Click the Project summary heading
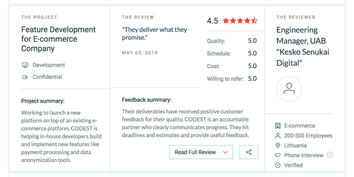This screenshot has width=354, height=177. [43, 101]
